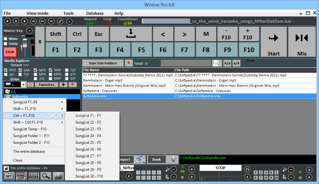Screen dimensions: 319x184
Task: Choose SongList 25 - F5
Action: click(92, 143)
